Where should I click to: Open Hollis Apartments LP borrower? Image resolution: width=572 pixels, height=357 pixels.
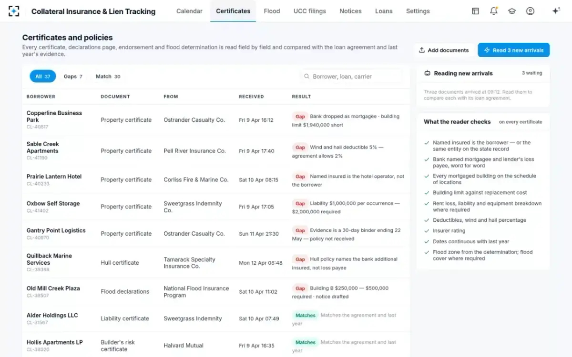54,342
